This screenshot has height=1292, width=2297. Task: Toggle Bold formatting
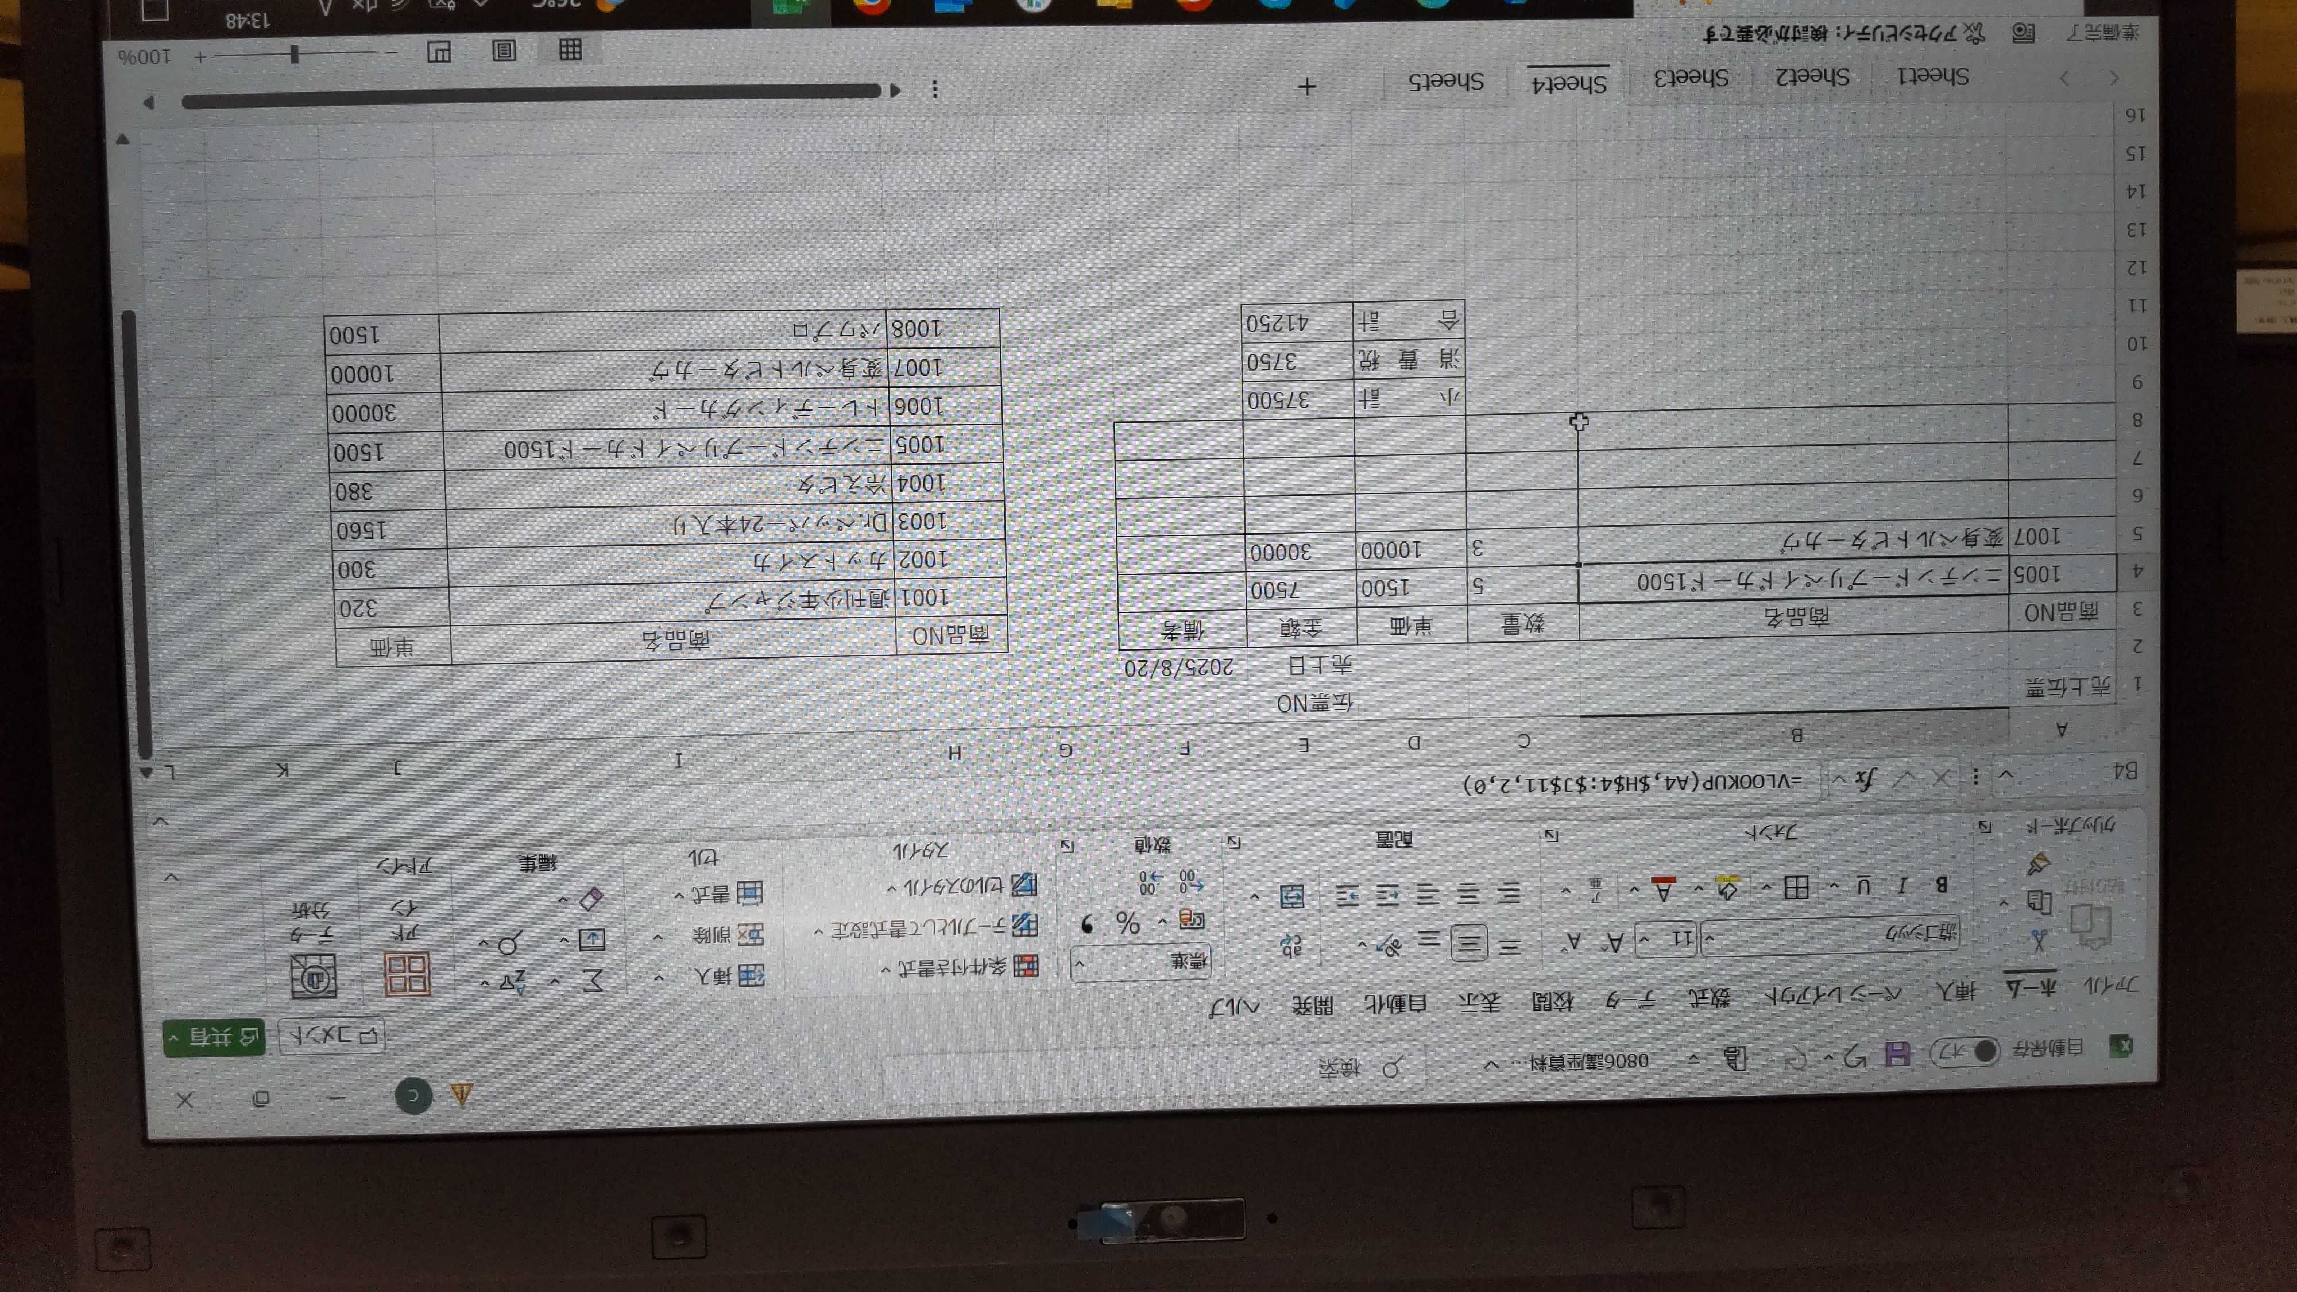pos(1941,884)
